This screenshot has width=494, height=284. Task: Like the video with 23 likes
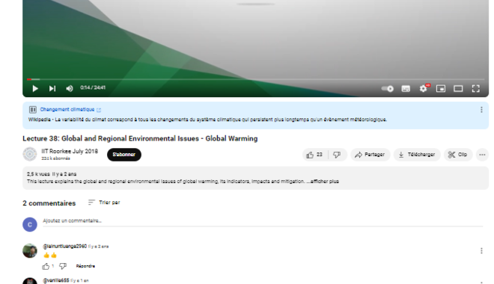pos(314,155)
